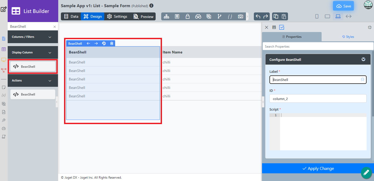Click the properties panel resize handle on its left edge
Screen dimensions: 374x181
coord(263,102)
